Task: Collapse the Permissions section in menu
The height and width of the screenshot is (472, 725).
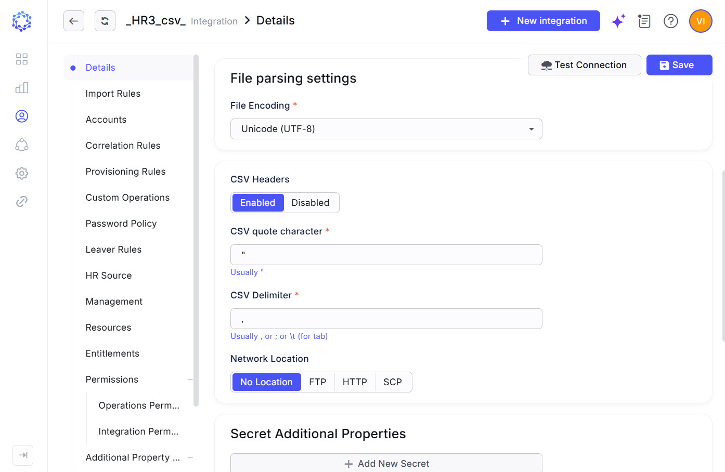Action: 190,380
